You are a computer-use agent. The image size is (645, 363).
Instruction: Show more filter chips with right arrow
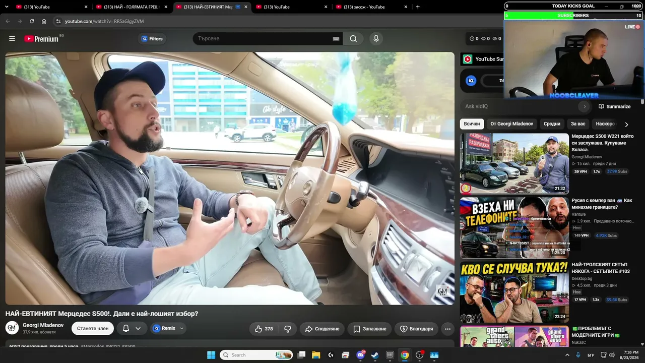626,124
